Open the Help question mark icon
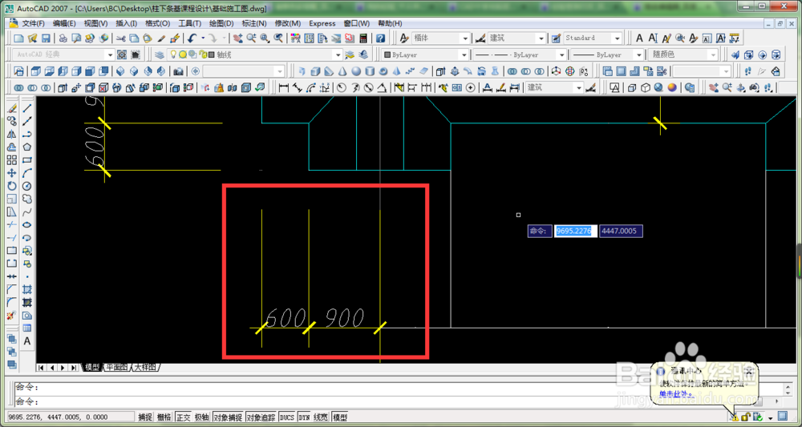Image resolution: width=802 pixels, height=427 pixels. (380, 38)
